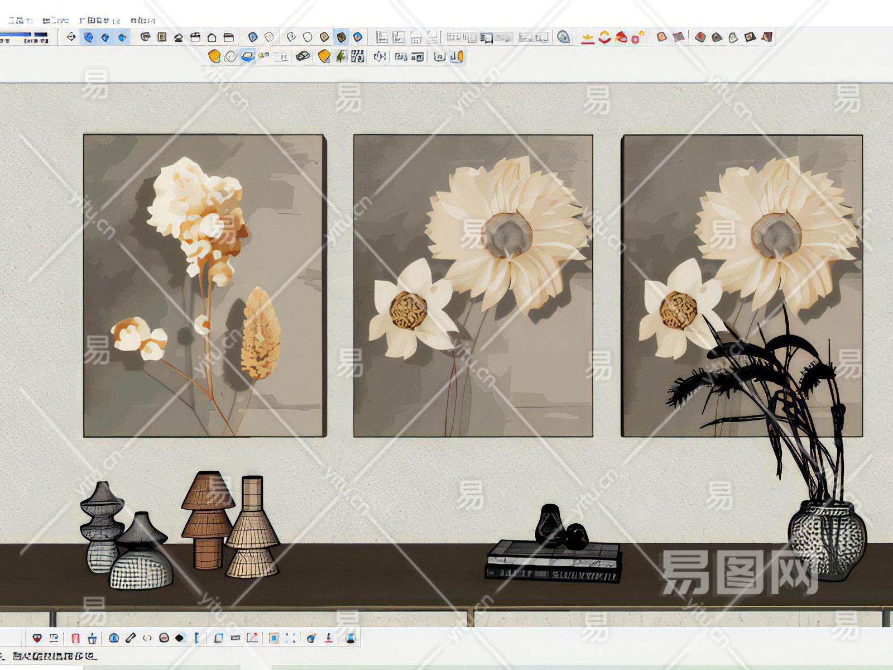Toggle the highlighted Shaded With Textures style
This screenshot has width=893, height=670.
(341, 37)
